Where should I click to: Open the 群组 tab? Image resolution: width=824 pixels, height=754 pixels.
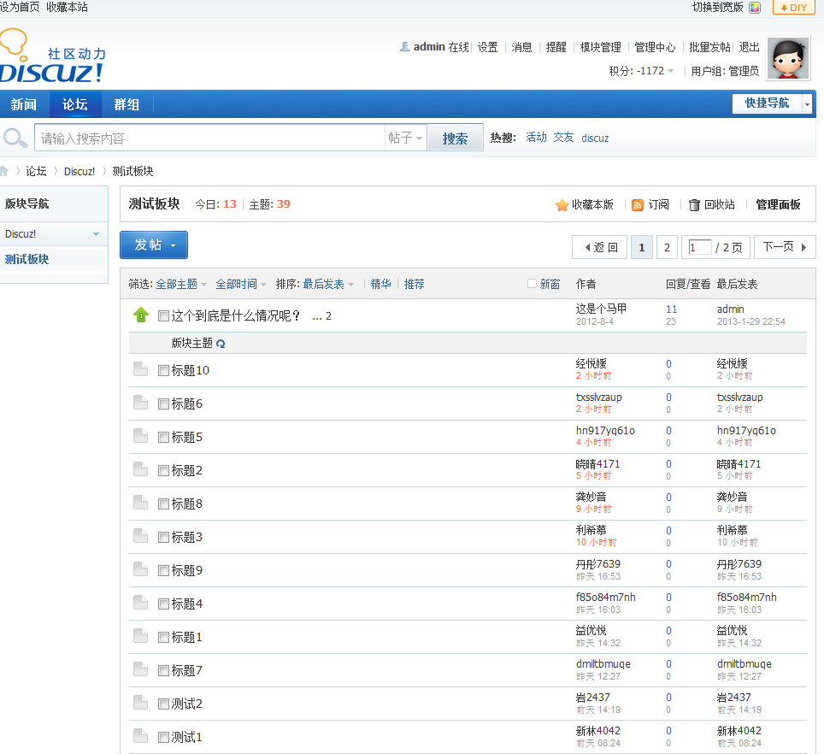click(127, 104)
